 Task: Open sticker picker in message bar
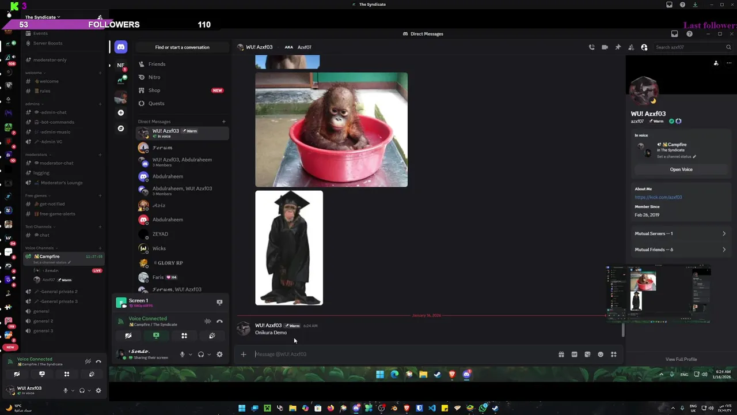click(587, 354)
